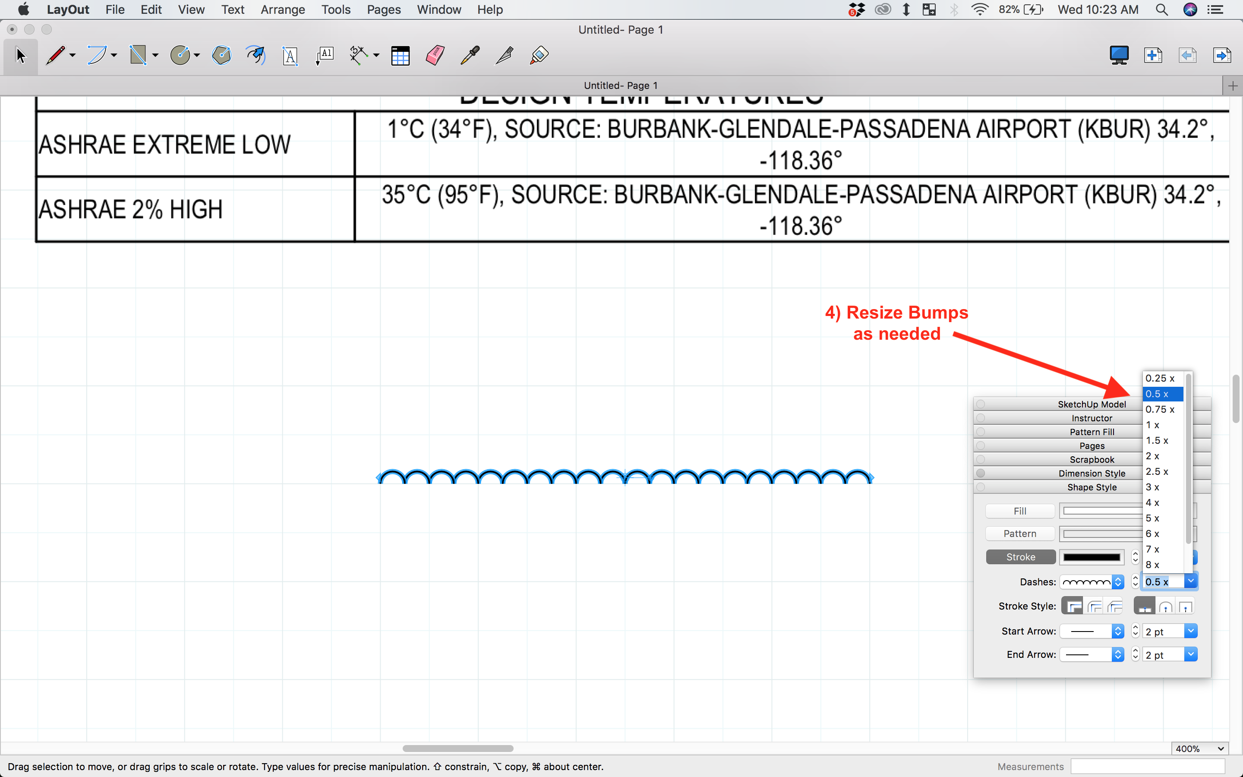Start Presentation with monitor icon

click(x=1119, y=56)
